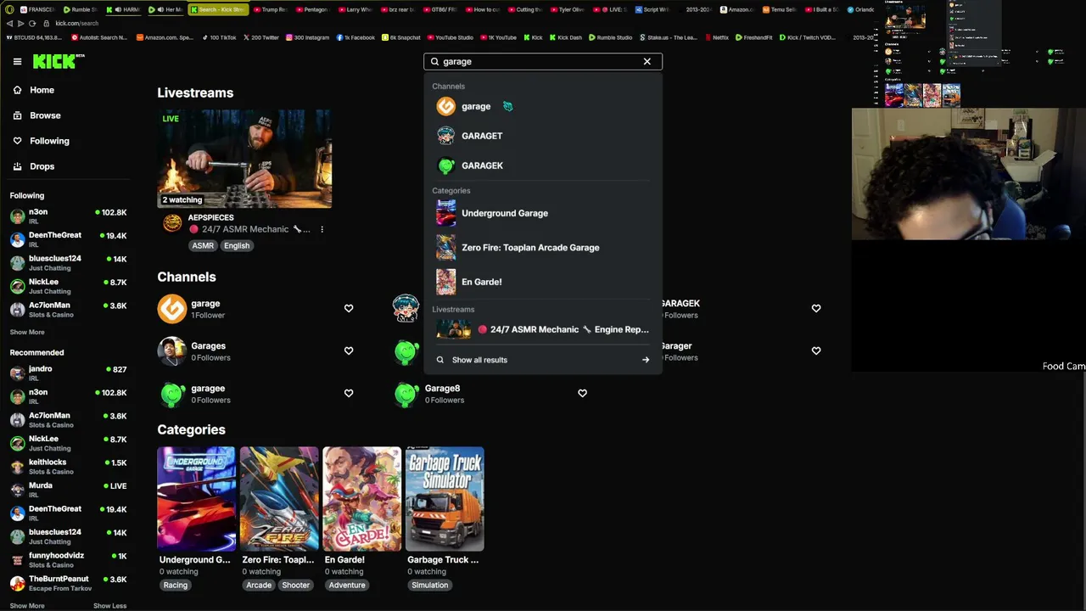
Task: Expand Following list with Show more
Action: click(x=27, y=333)
